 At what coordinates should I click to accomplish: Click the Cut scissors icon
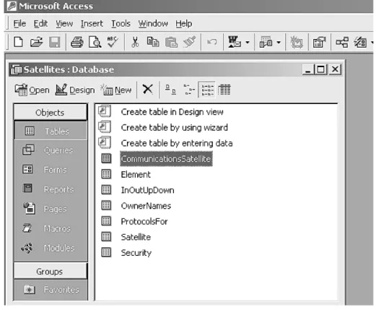click(x=135, y=43)
